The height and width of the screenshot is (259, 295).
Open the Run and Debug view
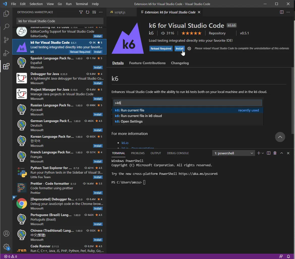(6, 53)
